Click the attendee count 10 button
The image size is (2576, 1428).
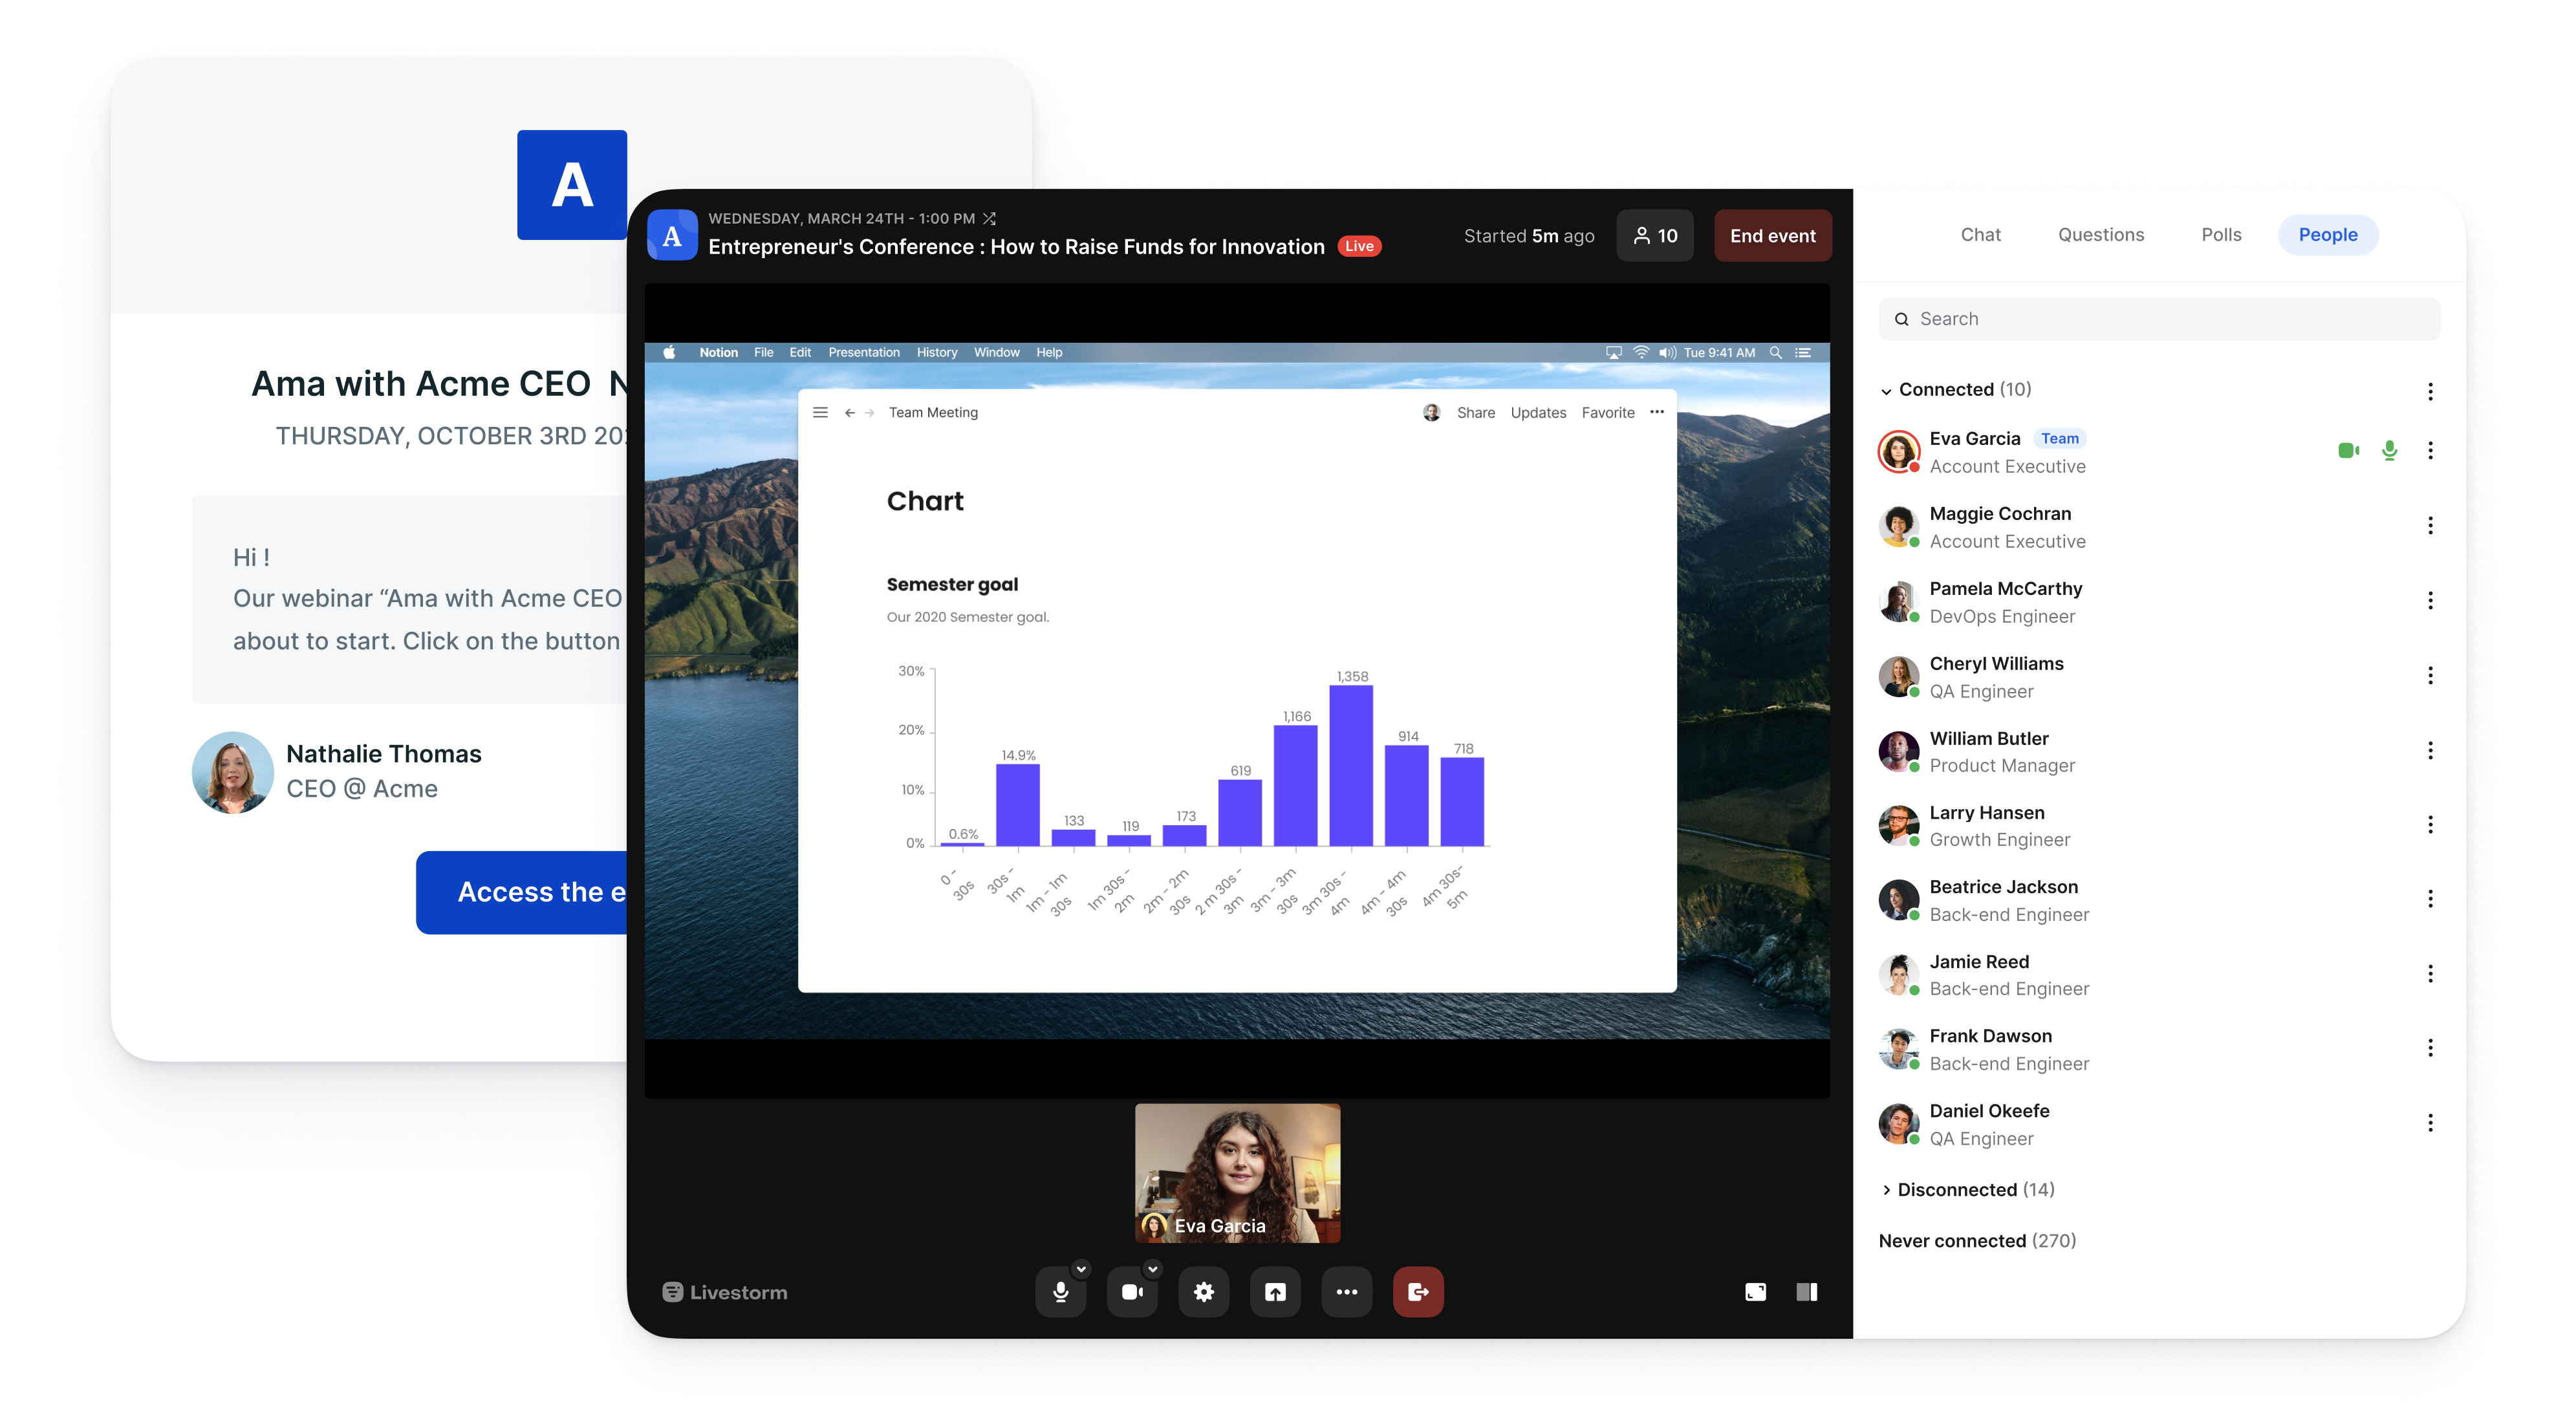pos(1655,236)
